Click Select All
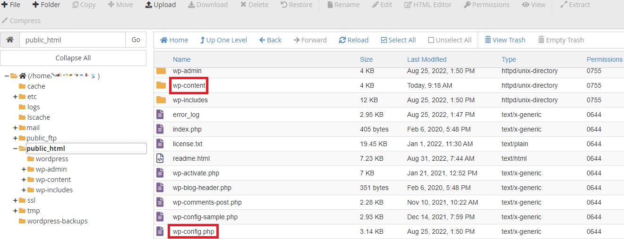The image size is (624, 239). 398,40
